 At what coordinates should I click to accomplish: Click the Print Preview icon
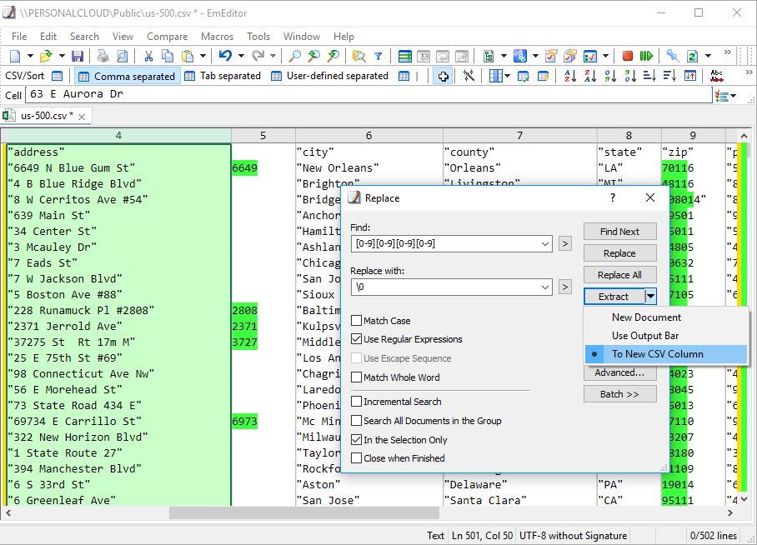tap(123, 56)
